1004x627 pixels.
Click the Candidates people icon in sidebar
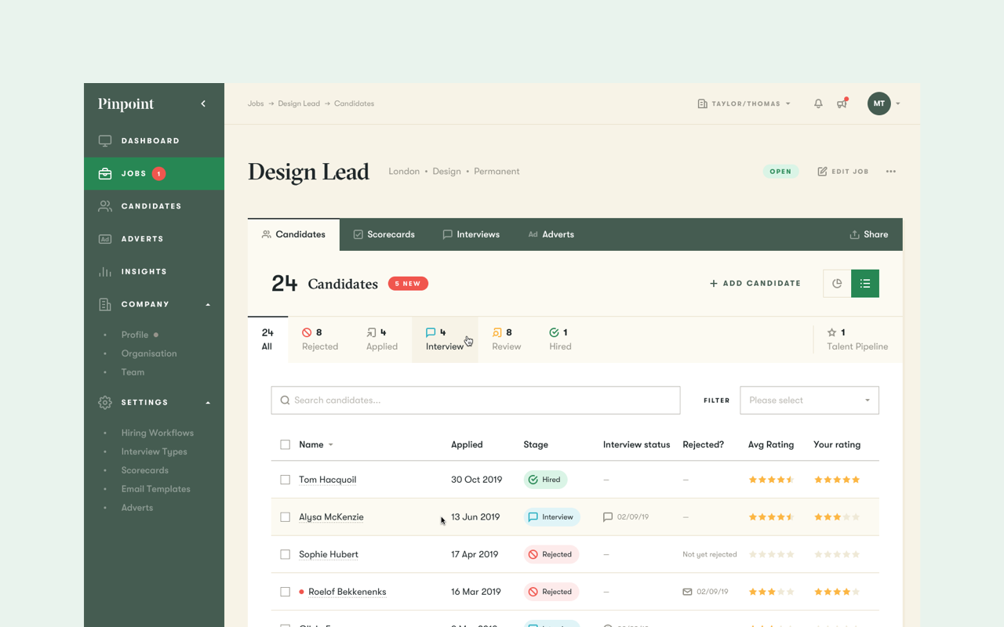coord(104,206)
